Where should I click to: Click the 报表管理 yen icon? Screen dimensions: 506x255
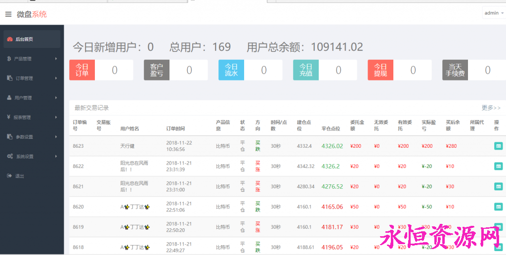click(x=9, y=117)
